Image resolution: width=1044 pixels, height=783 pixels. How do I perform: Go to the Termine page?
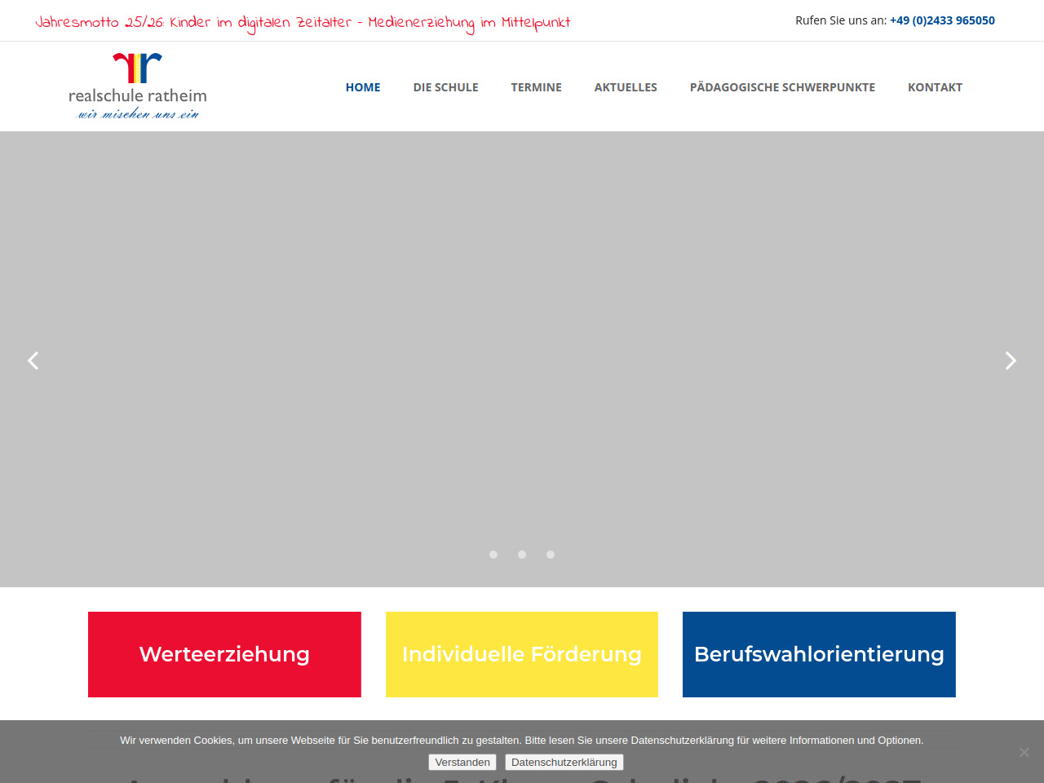(536, 87)
